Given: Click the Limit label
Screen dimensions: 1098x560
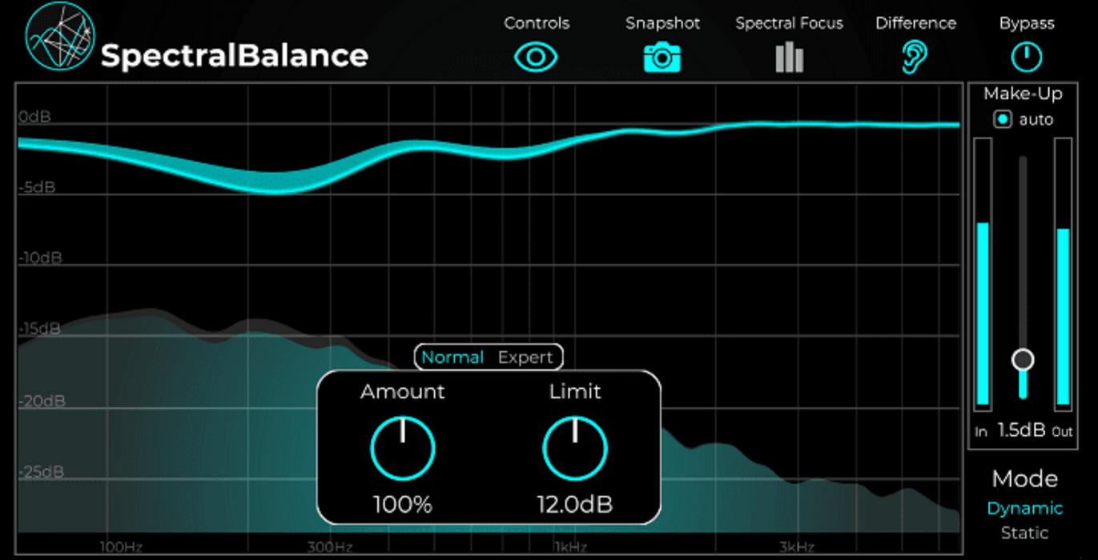Looking at the screenshot, I should (x=575, y=391).
